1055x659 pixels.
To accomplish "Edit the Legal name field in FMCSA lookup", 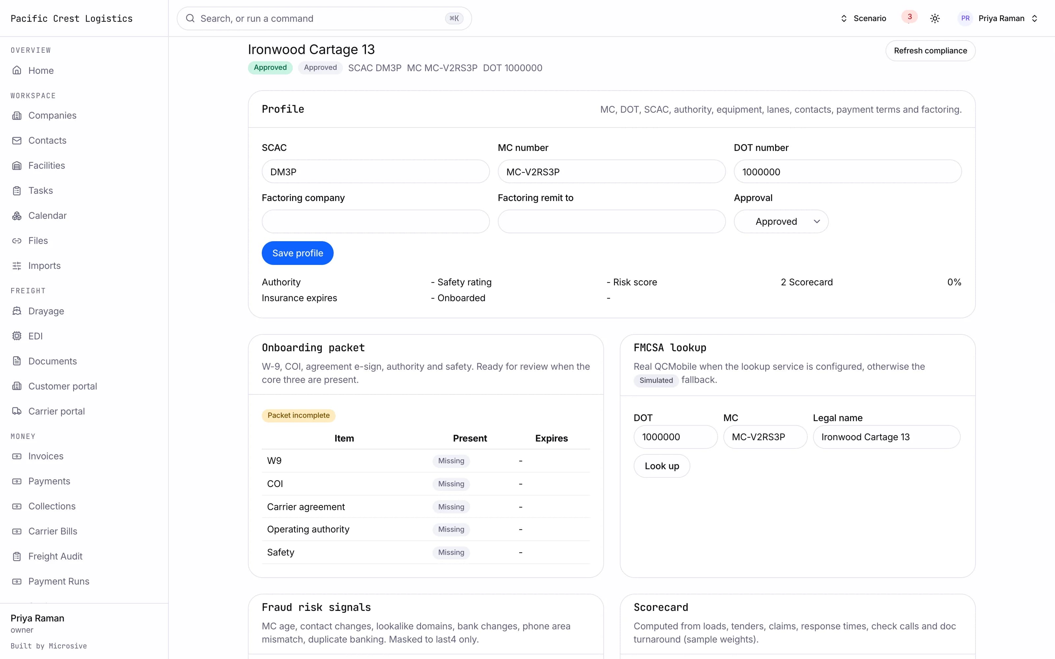I will 886,437.
